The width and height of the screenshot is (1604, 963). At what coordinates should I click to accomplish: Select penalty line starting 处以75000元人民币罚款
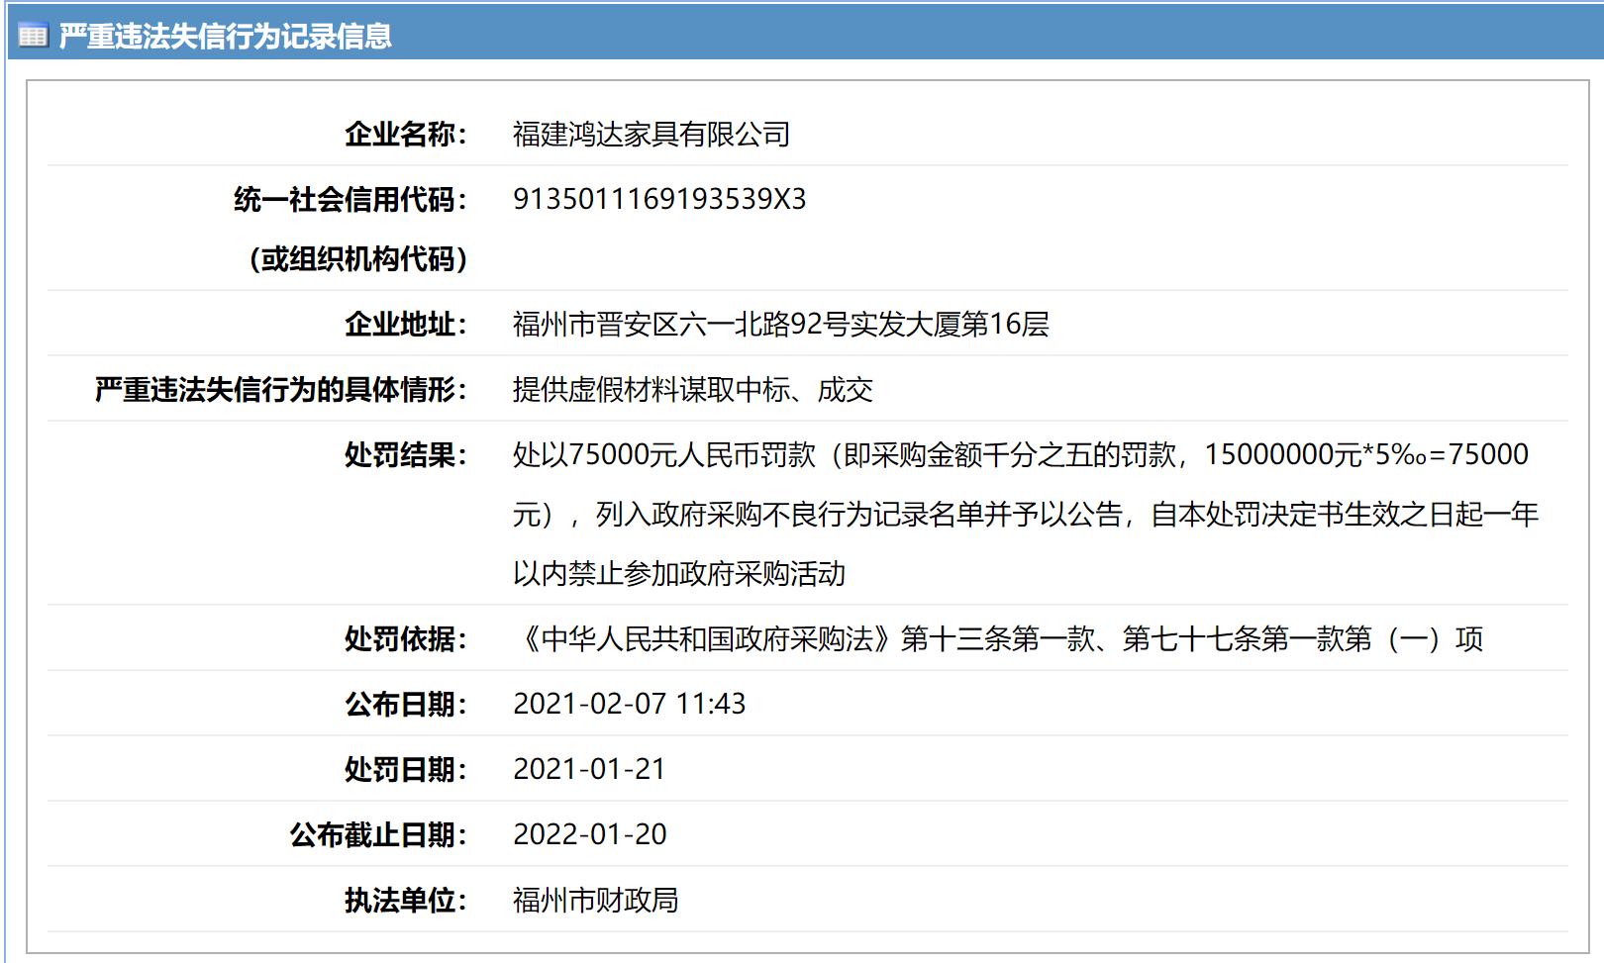(1021, 454)
